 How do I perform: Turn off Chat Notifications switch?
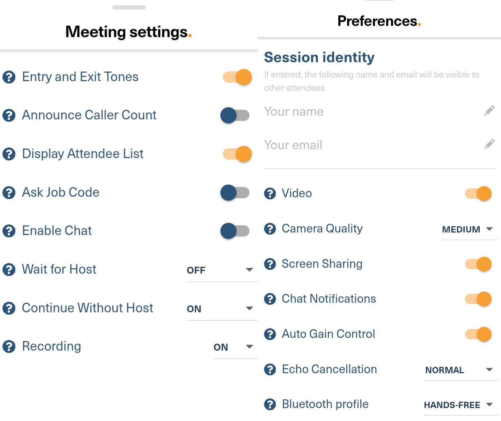pyautogui.click(x=478, y=299)
